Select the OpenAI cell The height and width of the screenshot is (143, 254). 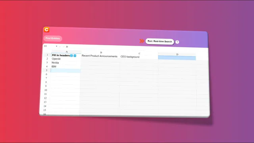point(66,59)
